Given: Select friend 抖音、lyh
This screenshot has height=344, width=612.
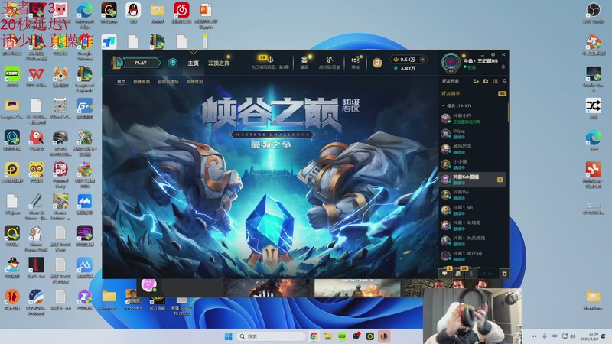Looking at the screenshot, I should click(x=473, y=210).
